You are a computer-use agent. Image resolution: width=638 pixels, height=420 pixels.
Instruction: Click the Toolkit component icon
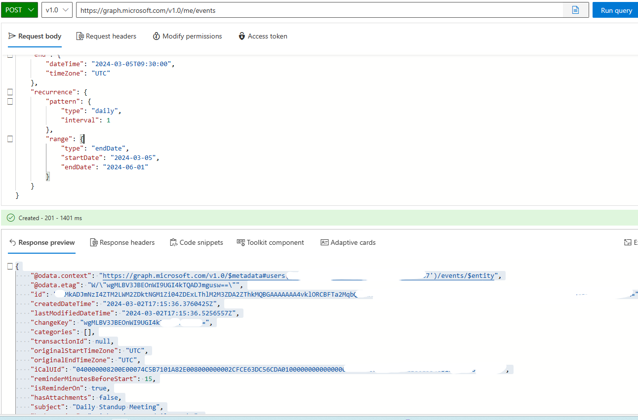tap(241, 242)
